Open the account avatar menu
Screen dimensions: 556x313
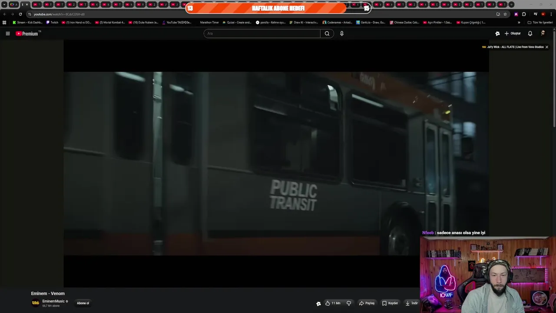543,33
